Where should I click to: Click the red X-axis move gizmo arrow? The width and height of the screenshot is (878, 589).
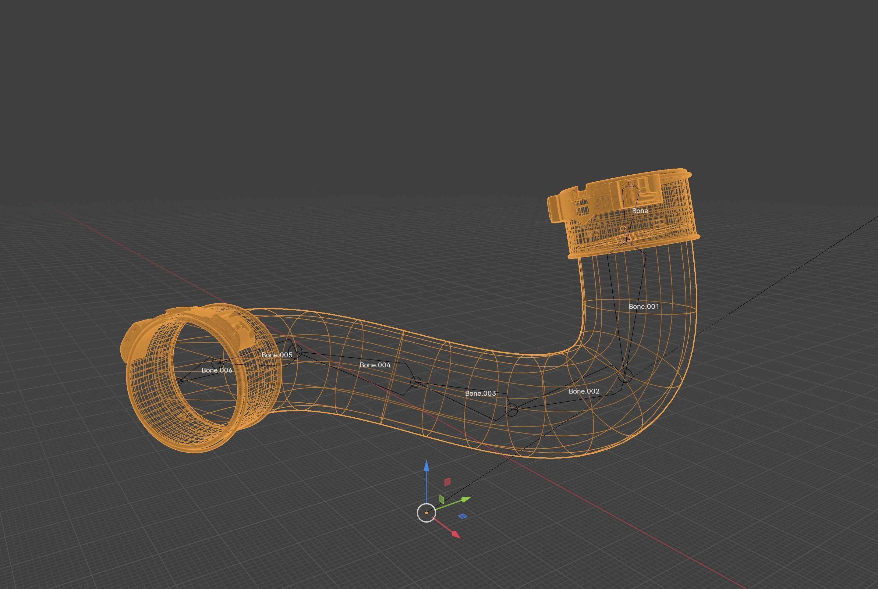pyautogui.click(x=455, y=534)
